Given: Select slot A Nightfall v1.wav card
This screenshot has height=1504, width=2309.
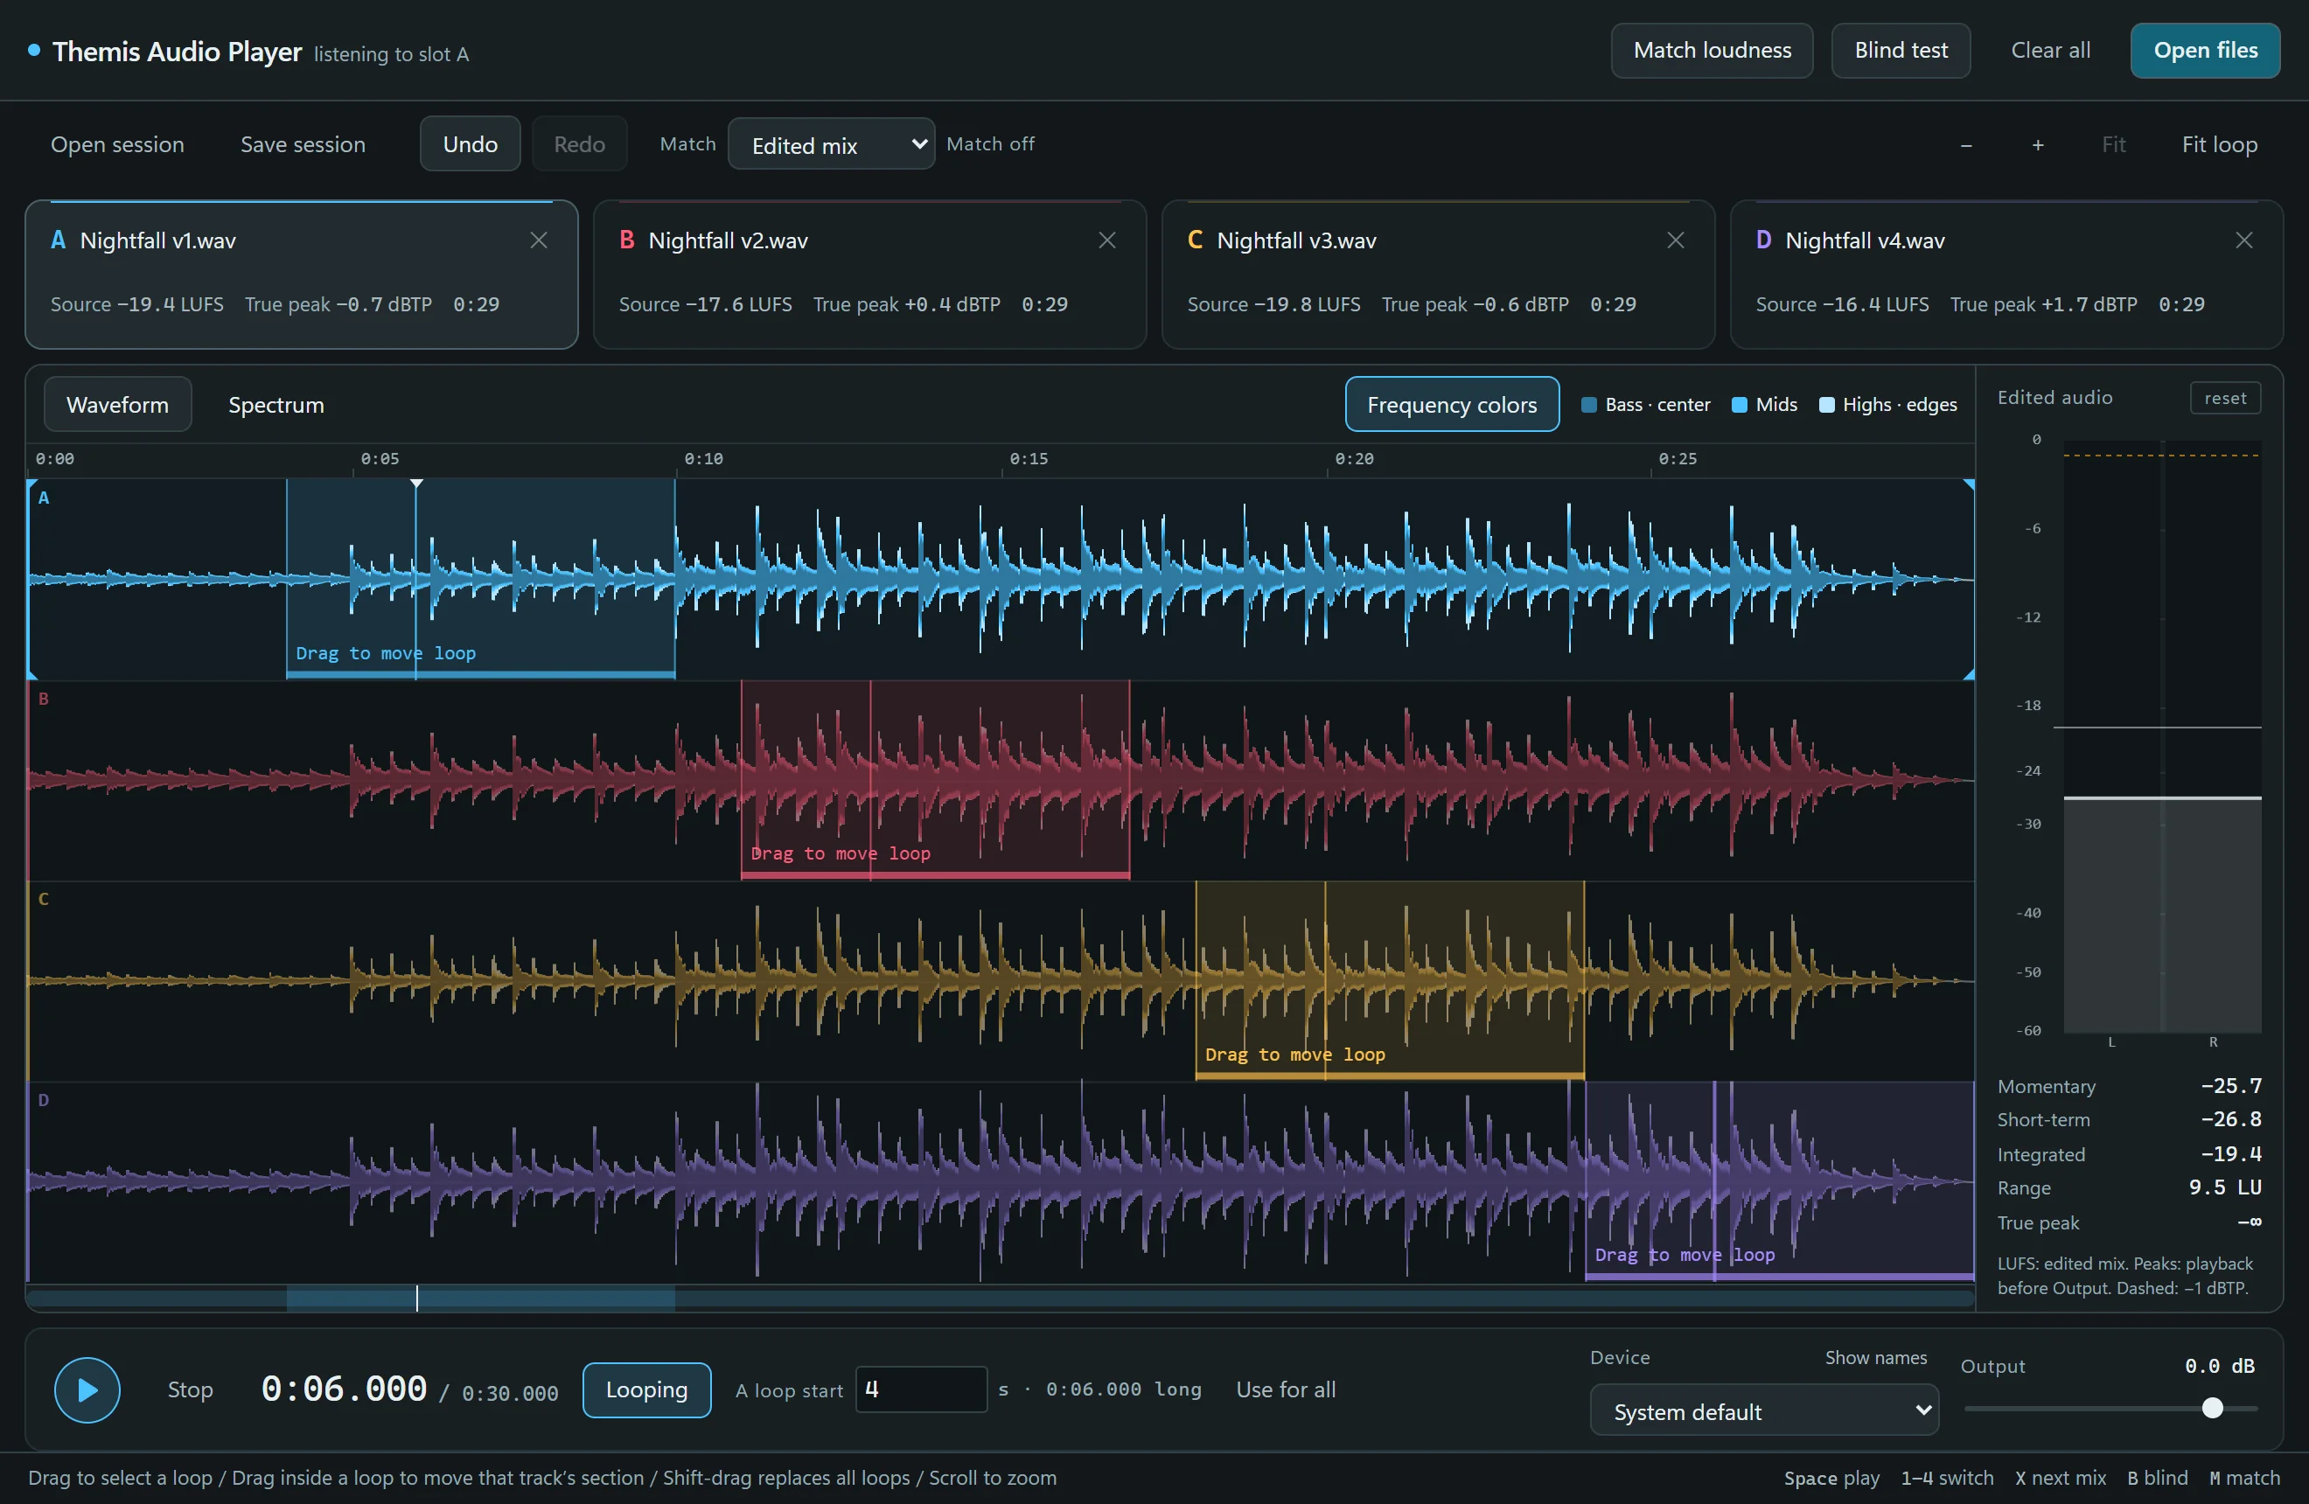Looking at the screenshot, I should (x=302, y=275).
